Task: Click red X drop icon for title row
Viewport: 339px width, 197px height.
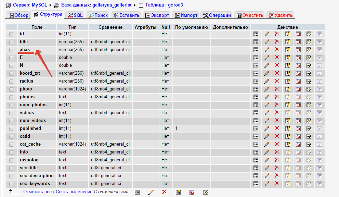Action: (x=277, y=42)
